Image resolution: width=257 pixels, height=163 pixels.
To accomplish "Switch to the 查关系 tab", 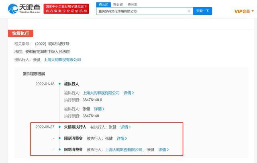I will (x=132, y=4).
